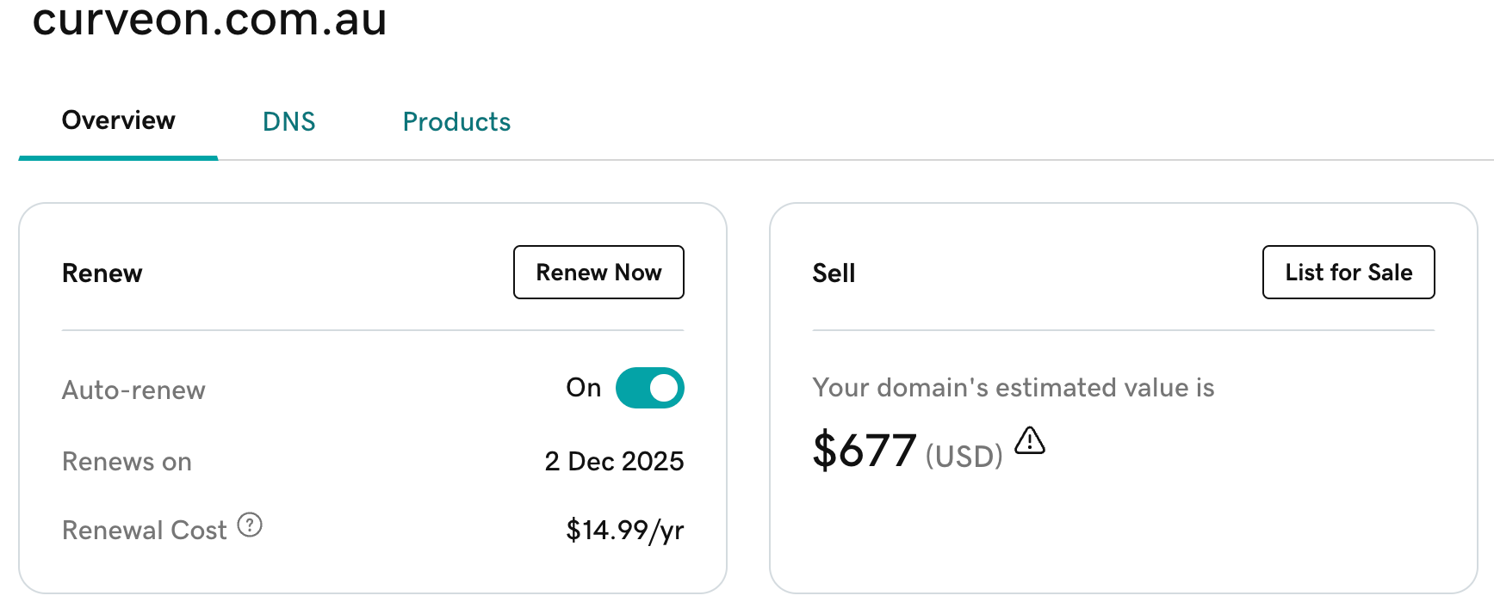The height and width of the screenshot is (614, 1494).
Task: Open the Products tab
Action: point(456,122)
